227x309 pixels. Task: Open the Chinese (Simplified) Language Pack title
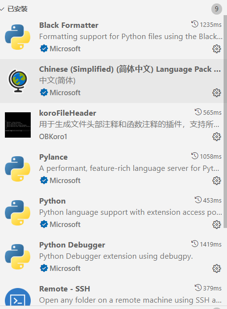click(x=130, y=69)
